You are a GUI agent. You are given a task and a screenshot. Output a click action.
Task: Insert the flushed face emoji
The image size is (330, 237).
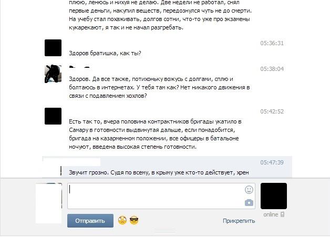click(x=122, y=220)
